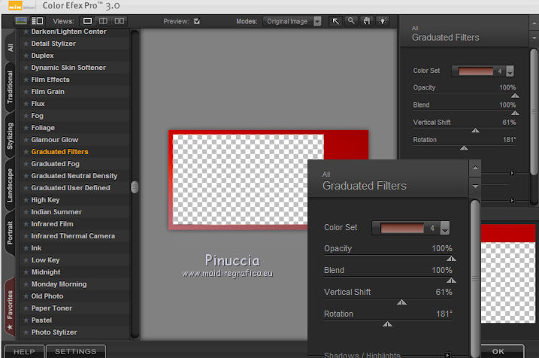Image resolution: width=539 pixels, height=358 pixels.
Task: Toggle favorite star for Duplex
Action: (x=26, y=56)
